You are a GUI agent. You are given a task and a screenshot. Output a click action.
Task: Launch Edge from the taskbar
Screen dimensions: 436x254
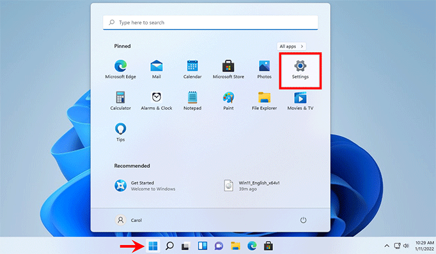tap(252, 246)
